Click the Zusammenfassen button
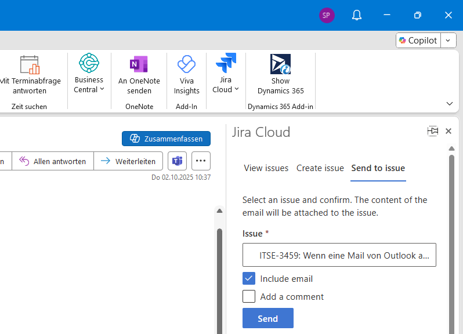 tap(166, 139)
